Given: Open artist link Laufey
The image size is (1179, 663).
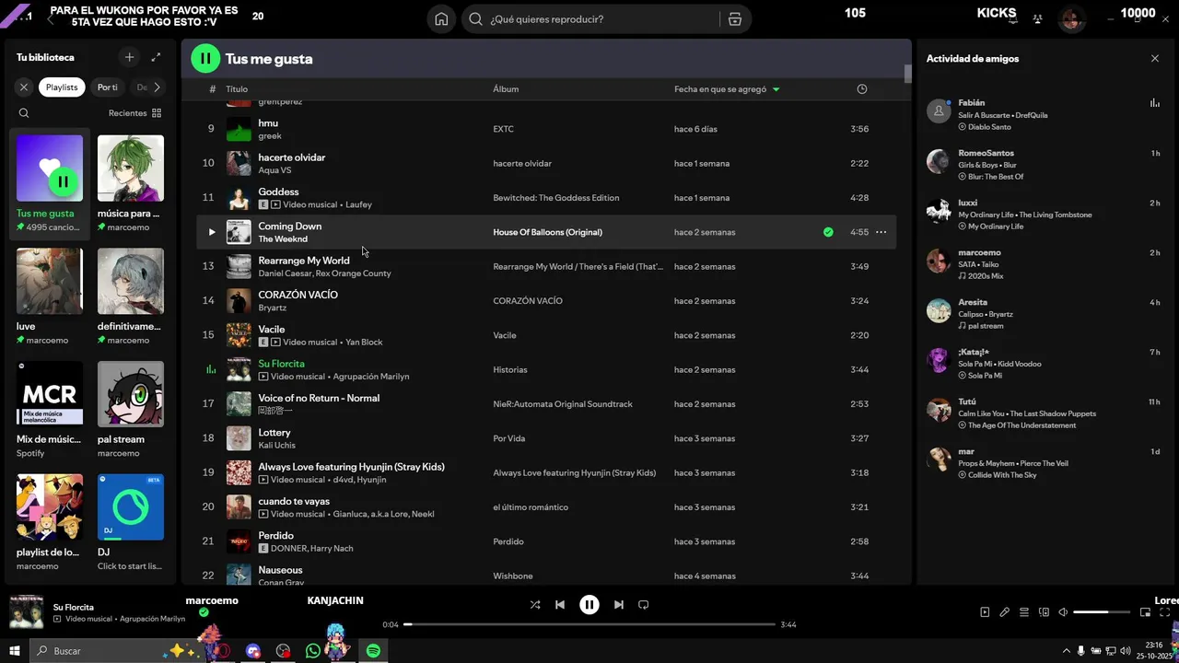Looking at the screenshot, I should pyautogui.click(x=358, y=204).
